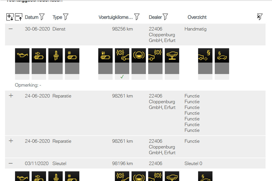Click the air filter service icon
272x181 pixels.
39,55
